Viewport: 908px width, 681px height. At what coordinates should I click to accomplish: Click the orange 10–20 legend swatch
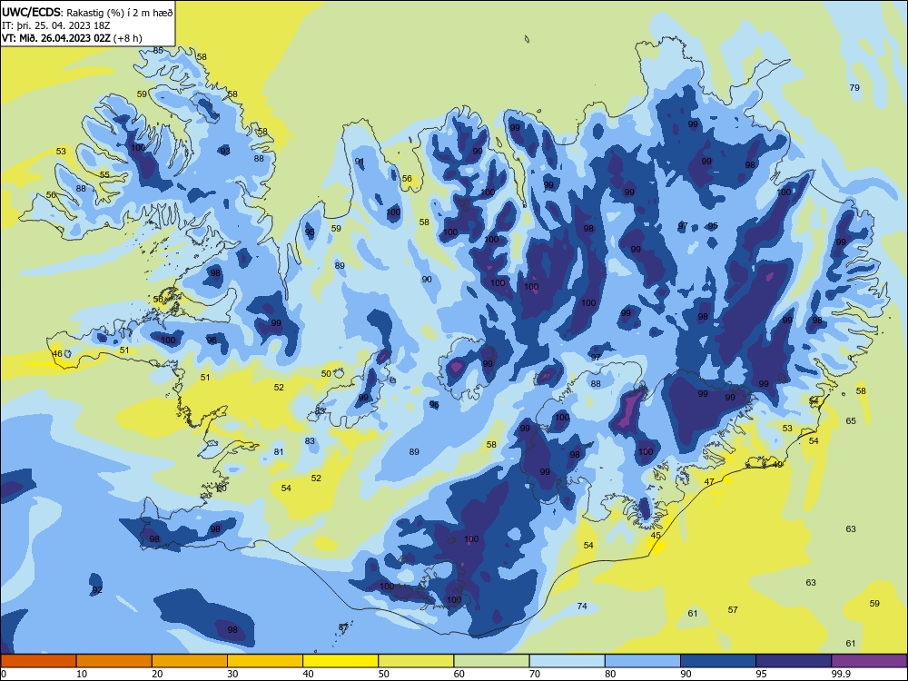point(114,661)
